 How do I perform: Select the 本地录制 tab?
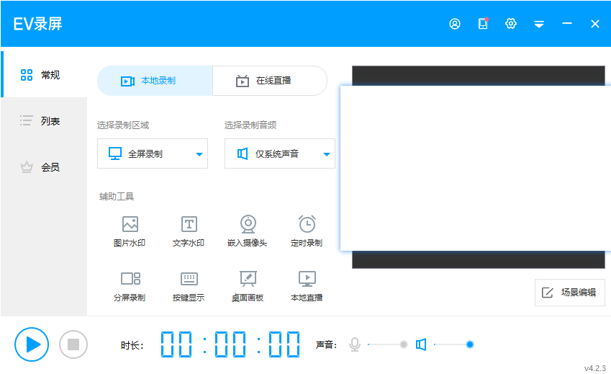pyautogui.click(x=155, y=81)
